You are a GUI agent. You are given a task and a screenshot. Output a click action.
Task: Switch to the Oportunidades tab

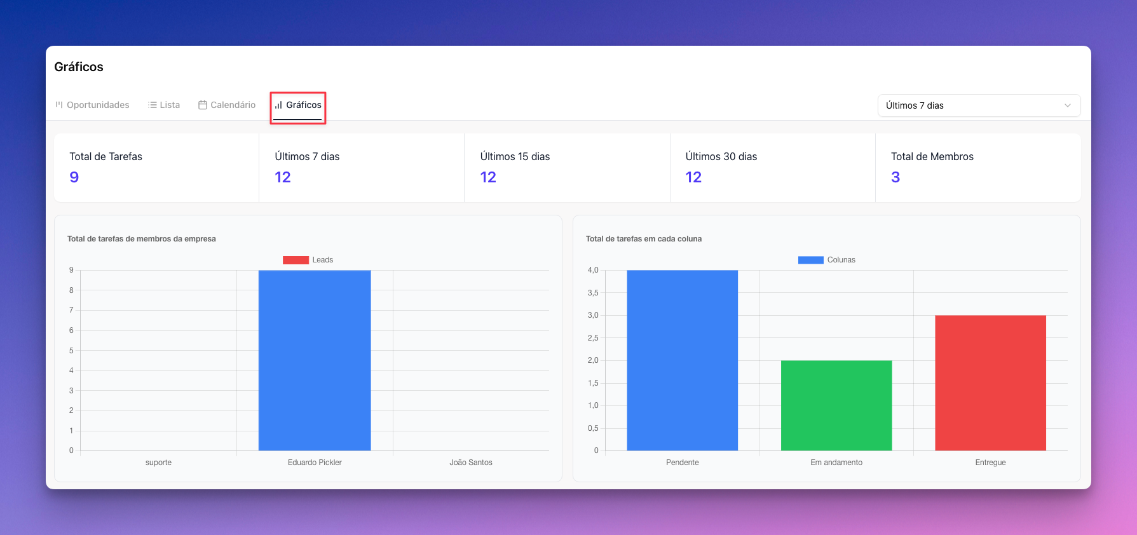coord(98,105)
